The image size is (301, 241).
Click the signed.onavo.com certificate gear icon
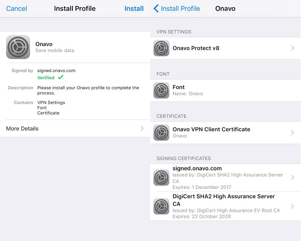(161, 178)
